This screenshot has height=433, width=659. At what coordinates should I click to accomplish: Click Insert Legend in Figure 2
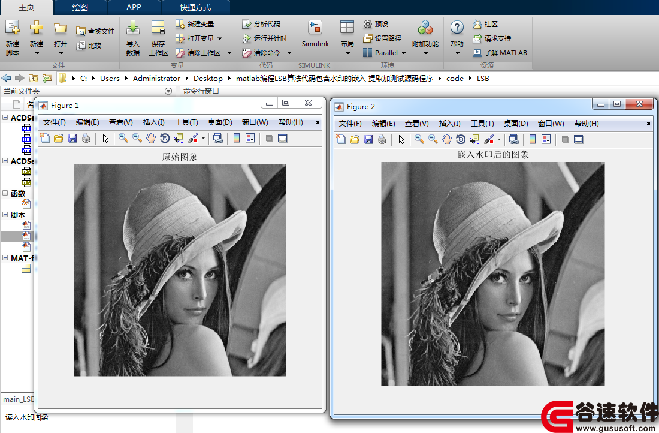tap(546, 139)
